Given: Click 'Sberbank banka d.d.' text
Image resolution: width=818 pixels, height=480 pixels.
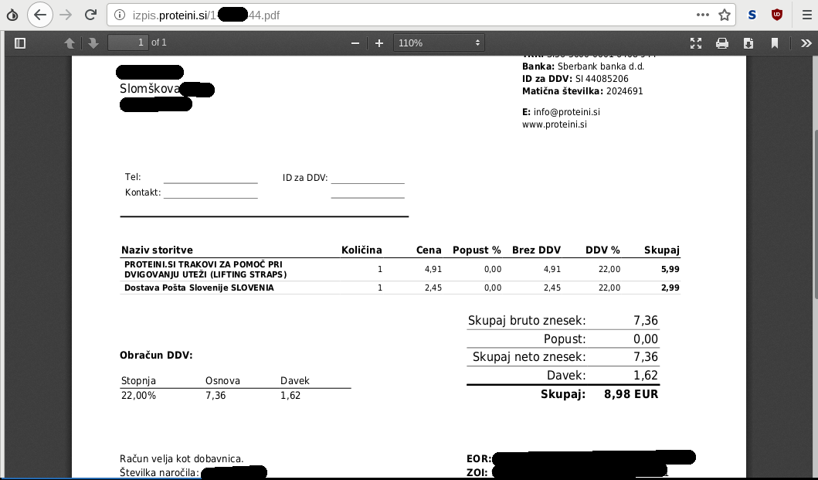Looking at the screenshot, I should pyautogui.click(x=601, y=66).
